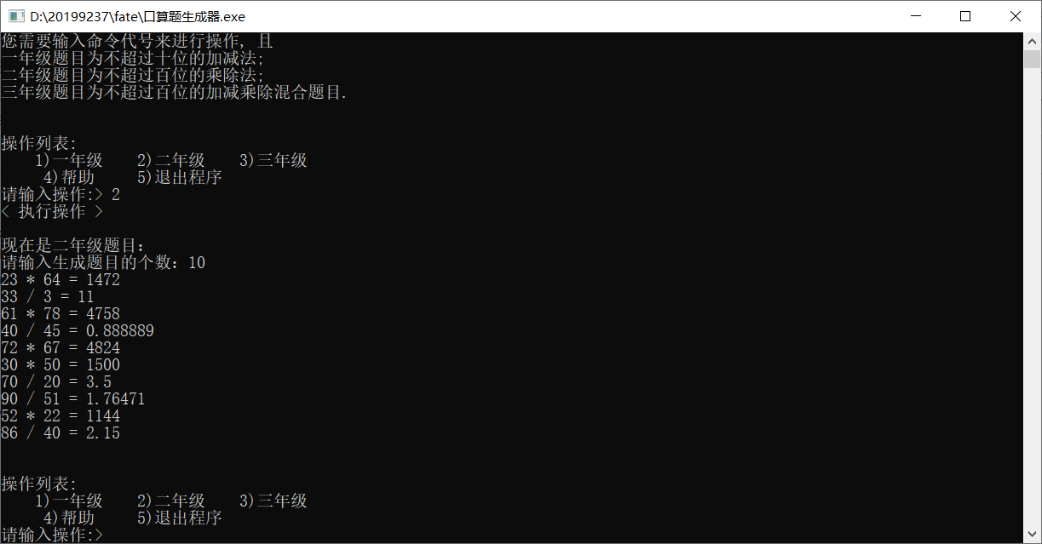
Task: Click the line 23 * 64 = 1472
Action: [60, 279]
